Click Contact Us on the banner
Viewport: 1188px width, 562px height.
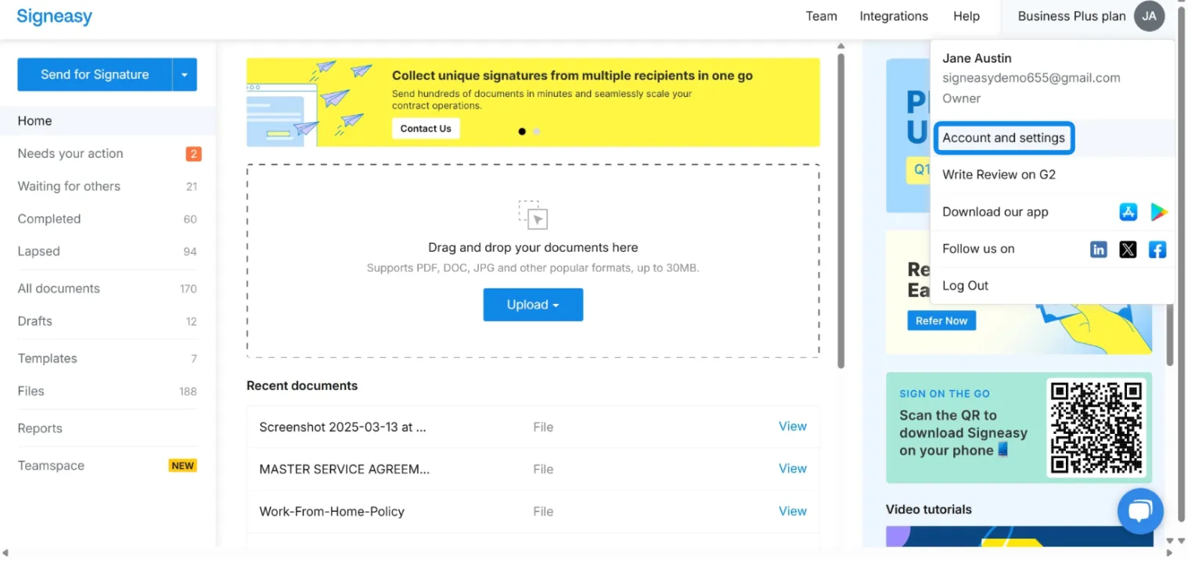426,129
